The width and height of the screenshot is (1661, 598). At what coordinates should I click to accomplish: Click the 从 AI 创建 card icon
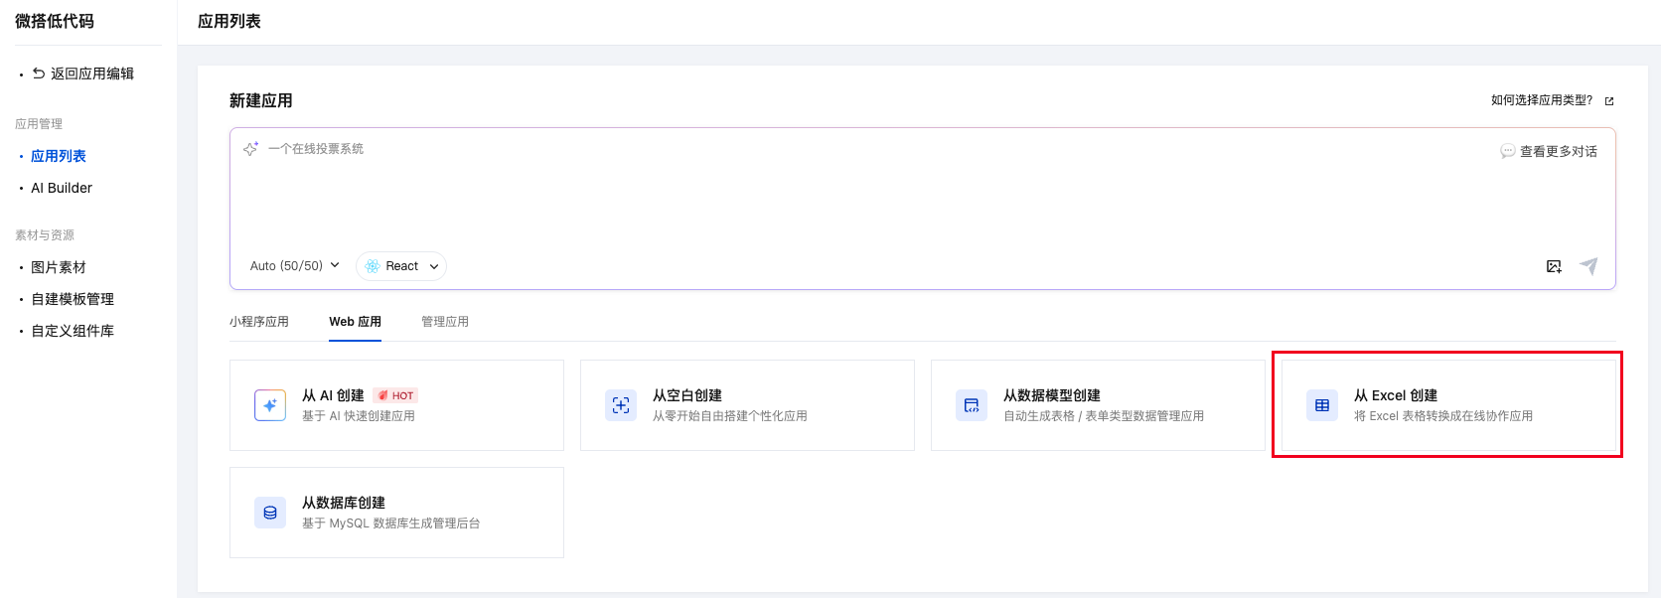pyautogui.click(x=270, y=405)
